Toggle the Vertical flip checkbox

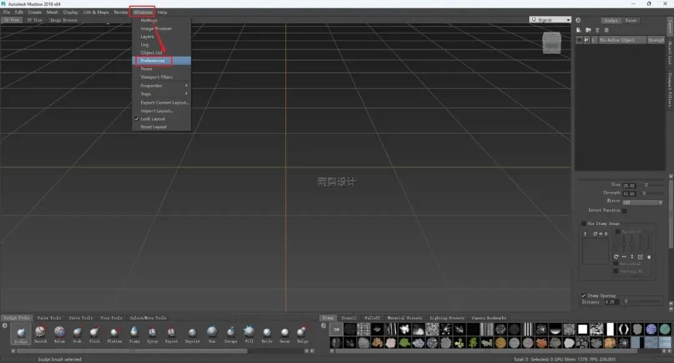pyautogui.click(x=615, y=271)
